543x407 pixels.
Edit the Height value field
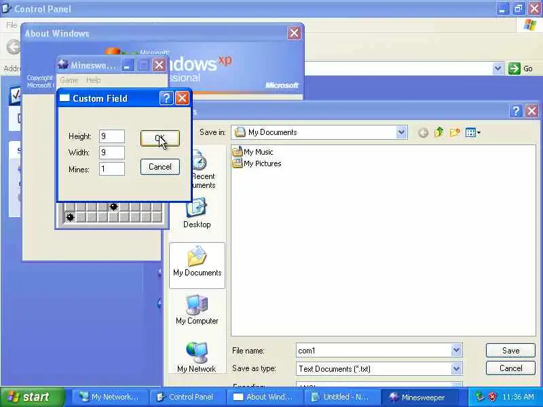point(112,136)
